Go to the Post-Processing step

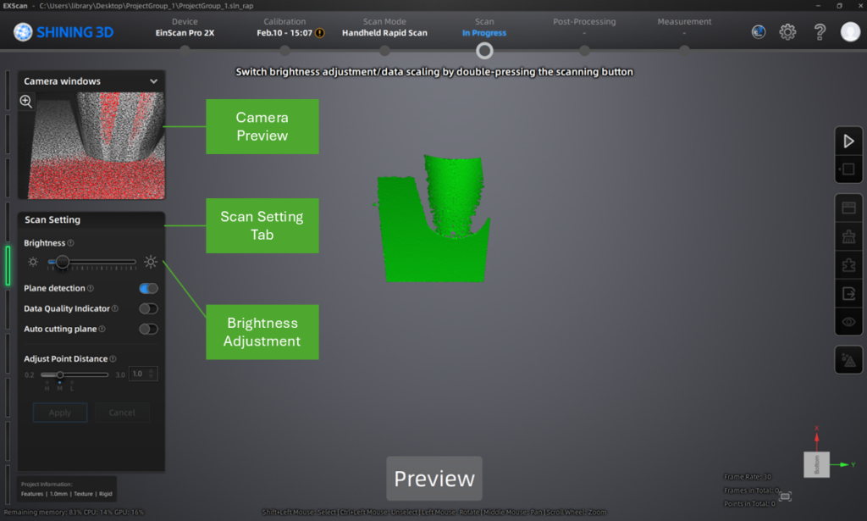(x=583, y=27)
